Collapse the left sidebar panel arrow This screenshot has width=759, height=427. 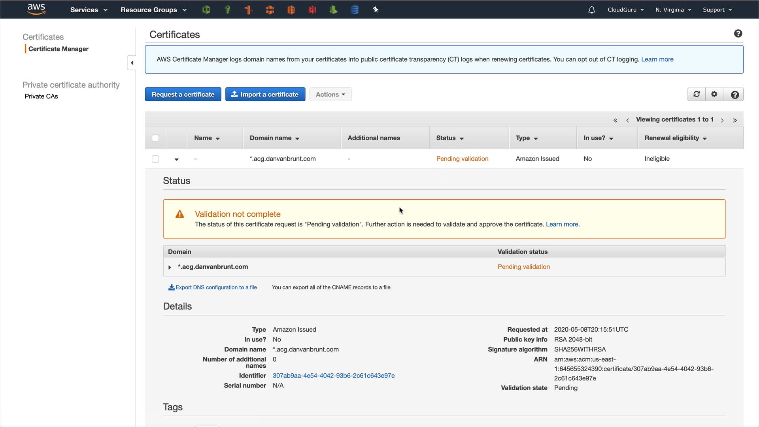coord(132,62)
